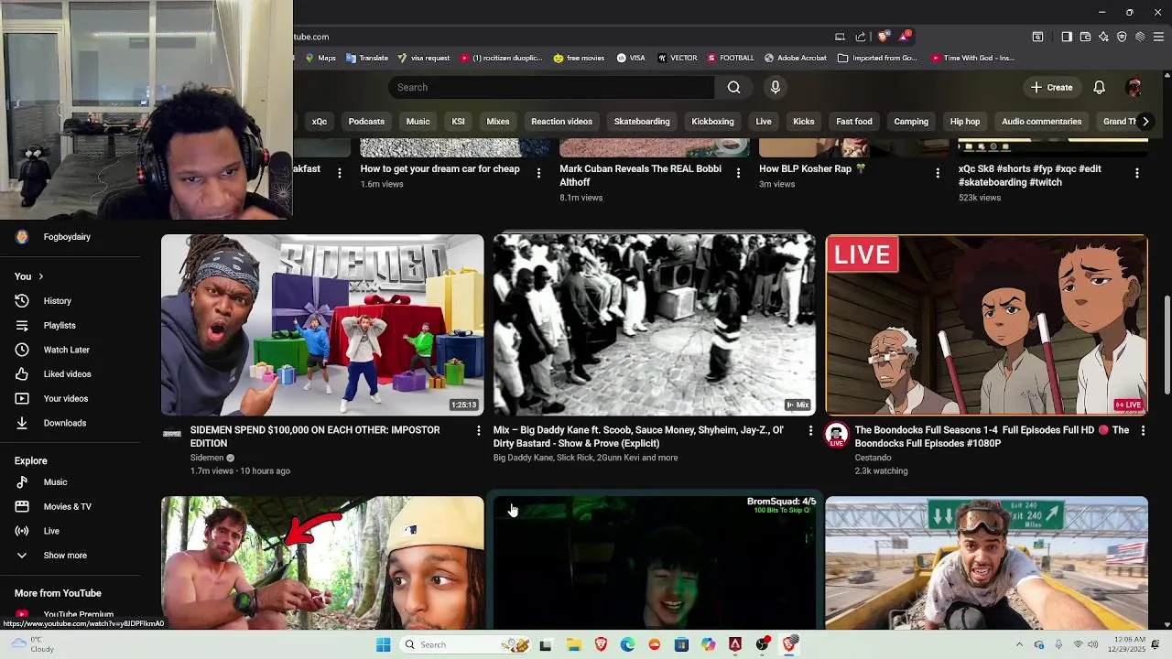This screenshot has height=659, width=1172.
Task: Activate voice search microphone
Action: click(x=776, y=87)
